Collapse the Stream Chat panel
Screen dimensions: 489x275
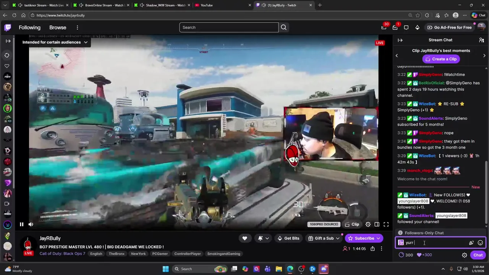[400, 40]
